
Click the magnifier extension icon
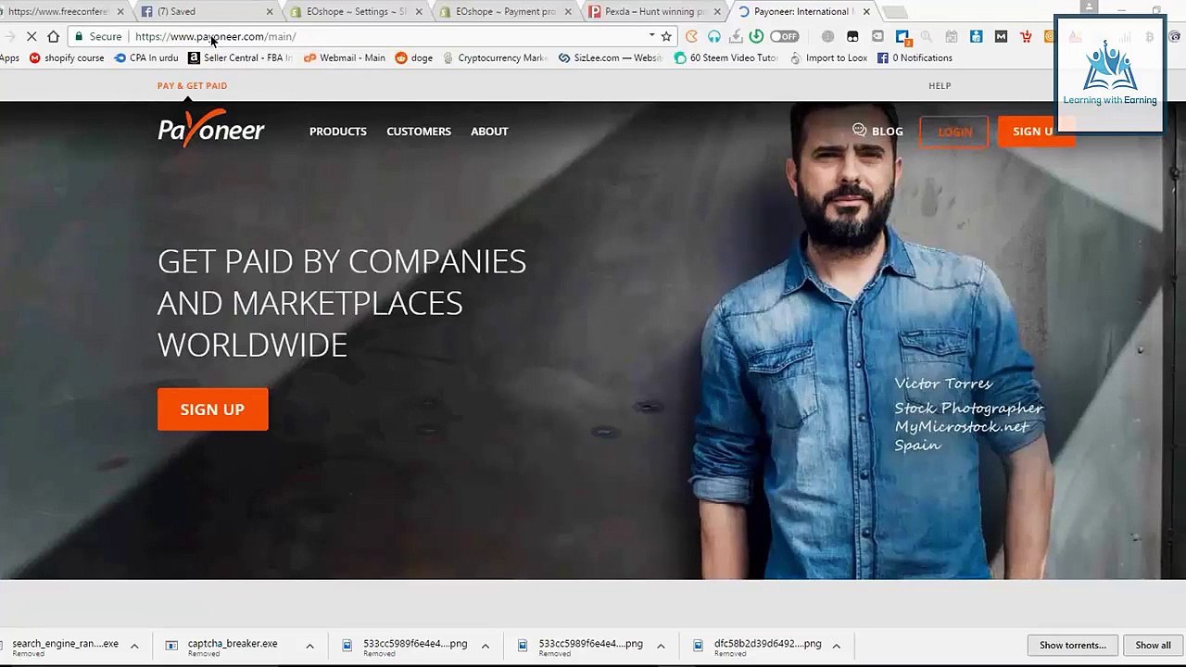(x=927, y=36)
